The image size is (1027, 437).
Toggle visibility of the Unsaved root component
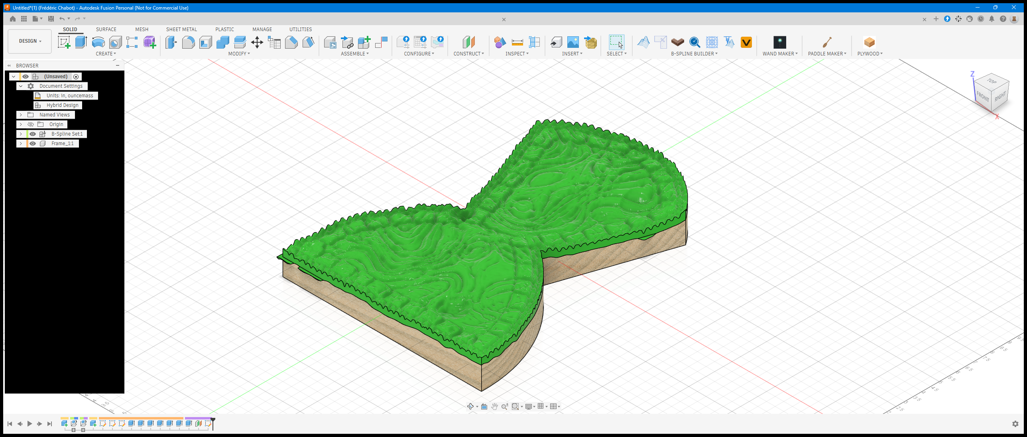point(26,77)
